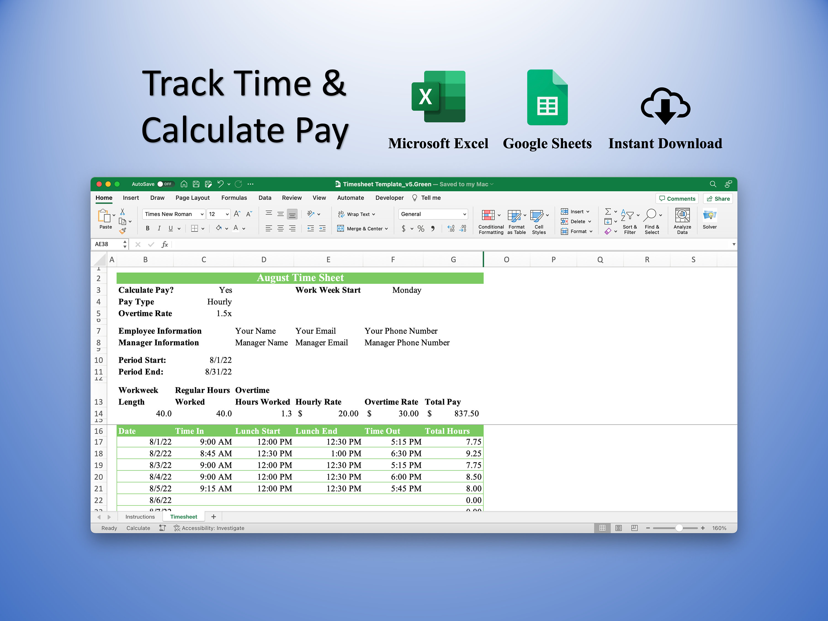Click the AutoSum sigma icon
This screenshot has height=621, width=828.
(608, 211)
